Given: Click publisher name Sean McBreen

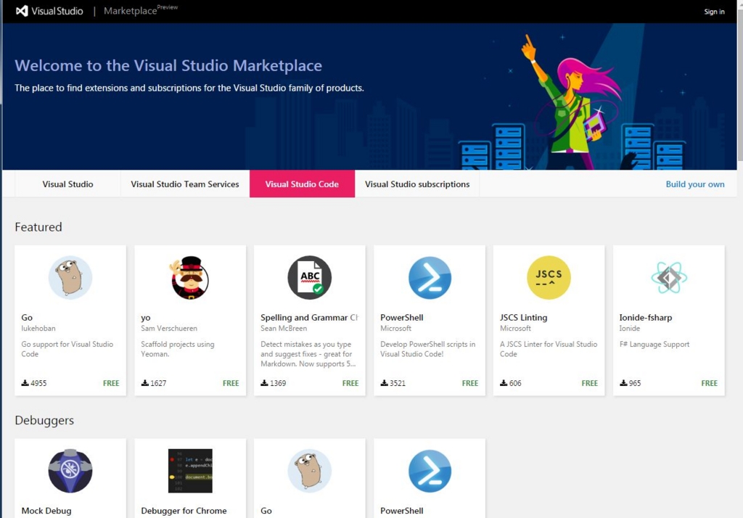Looking at the screenshot, I should tap(284, 329).
